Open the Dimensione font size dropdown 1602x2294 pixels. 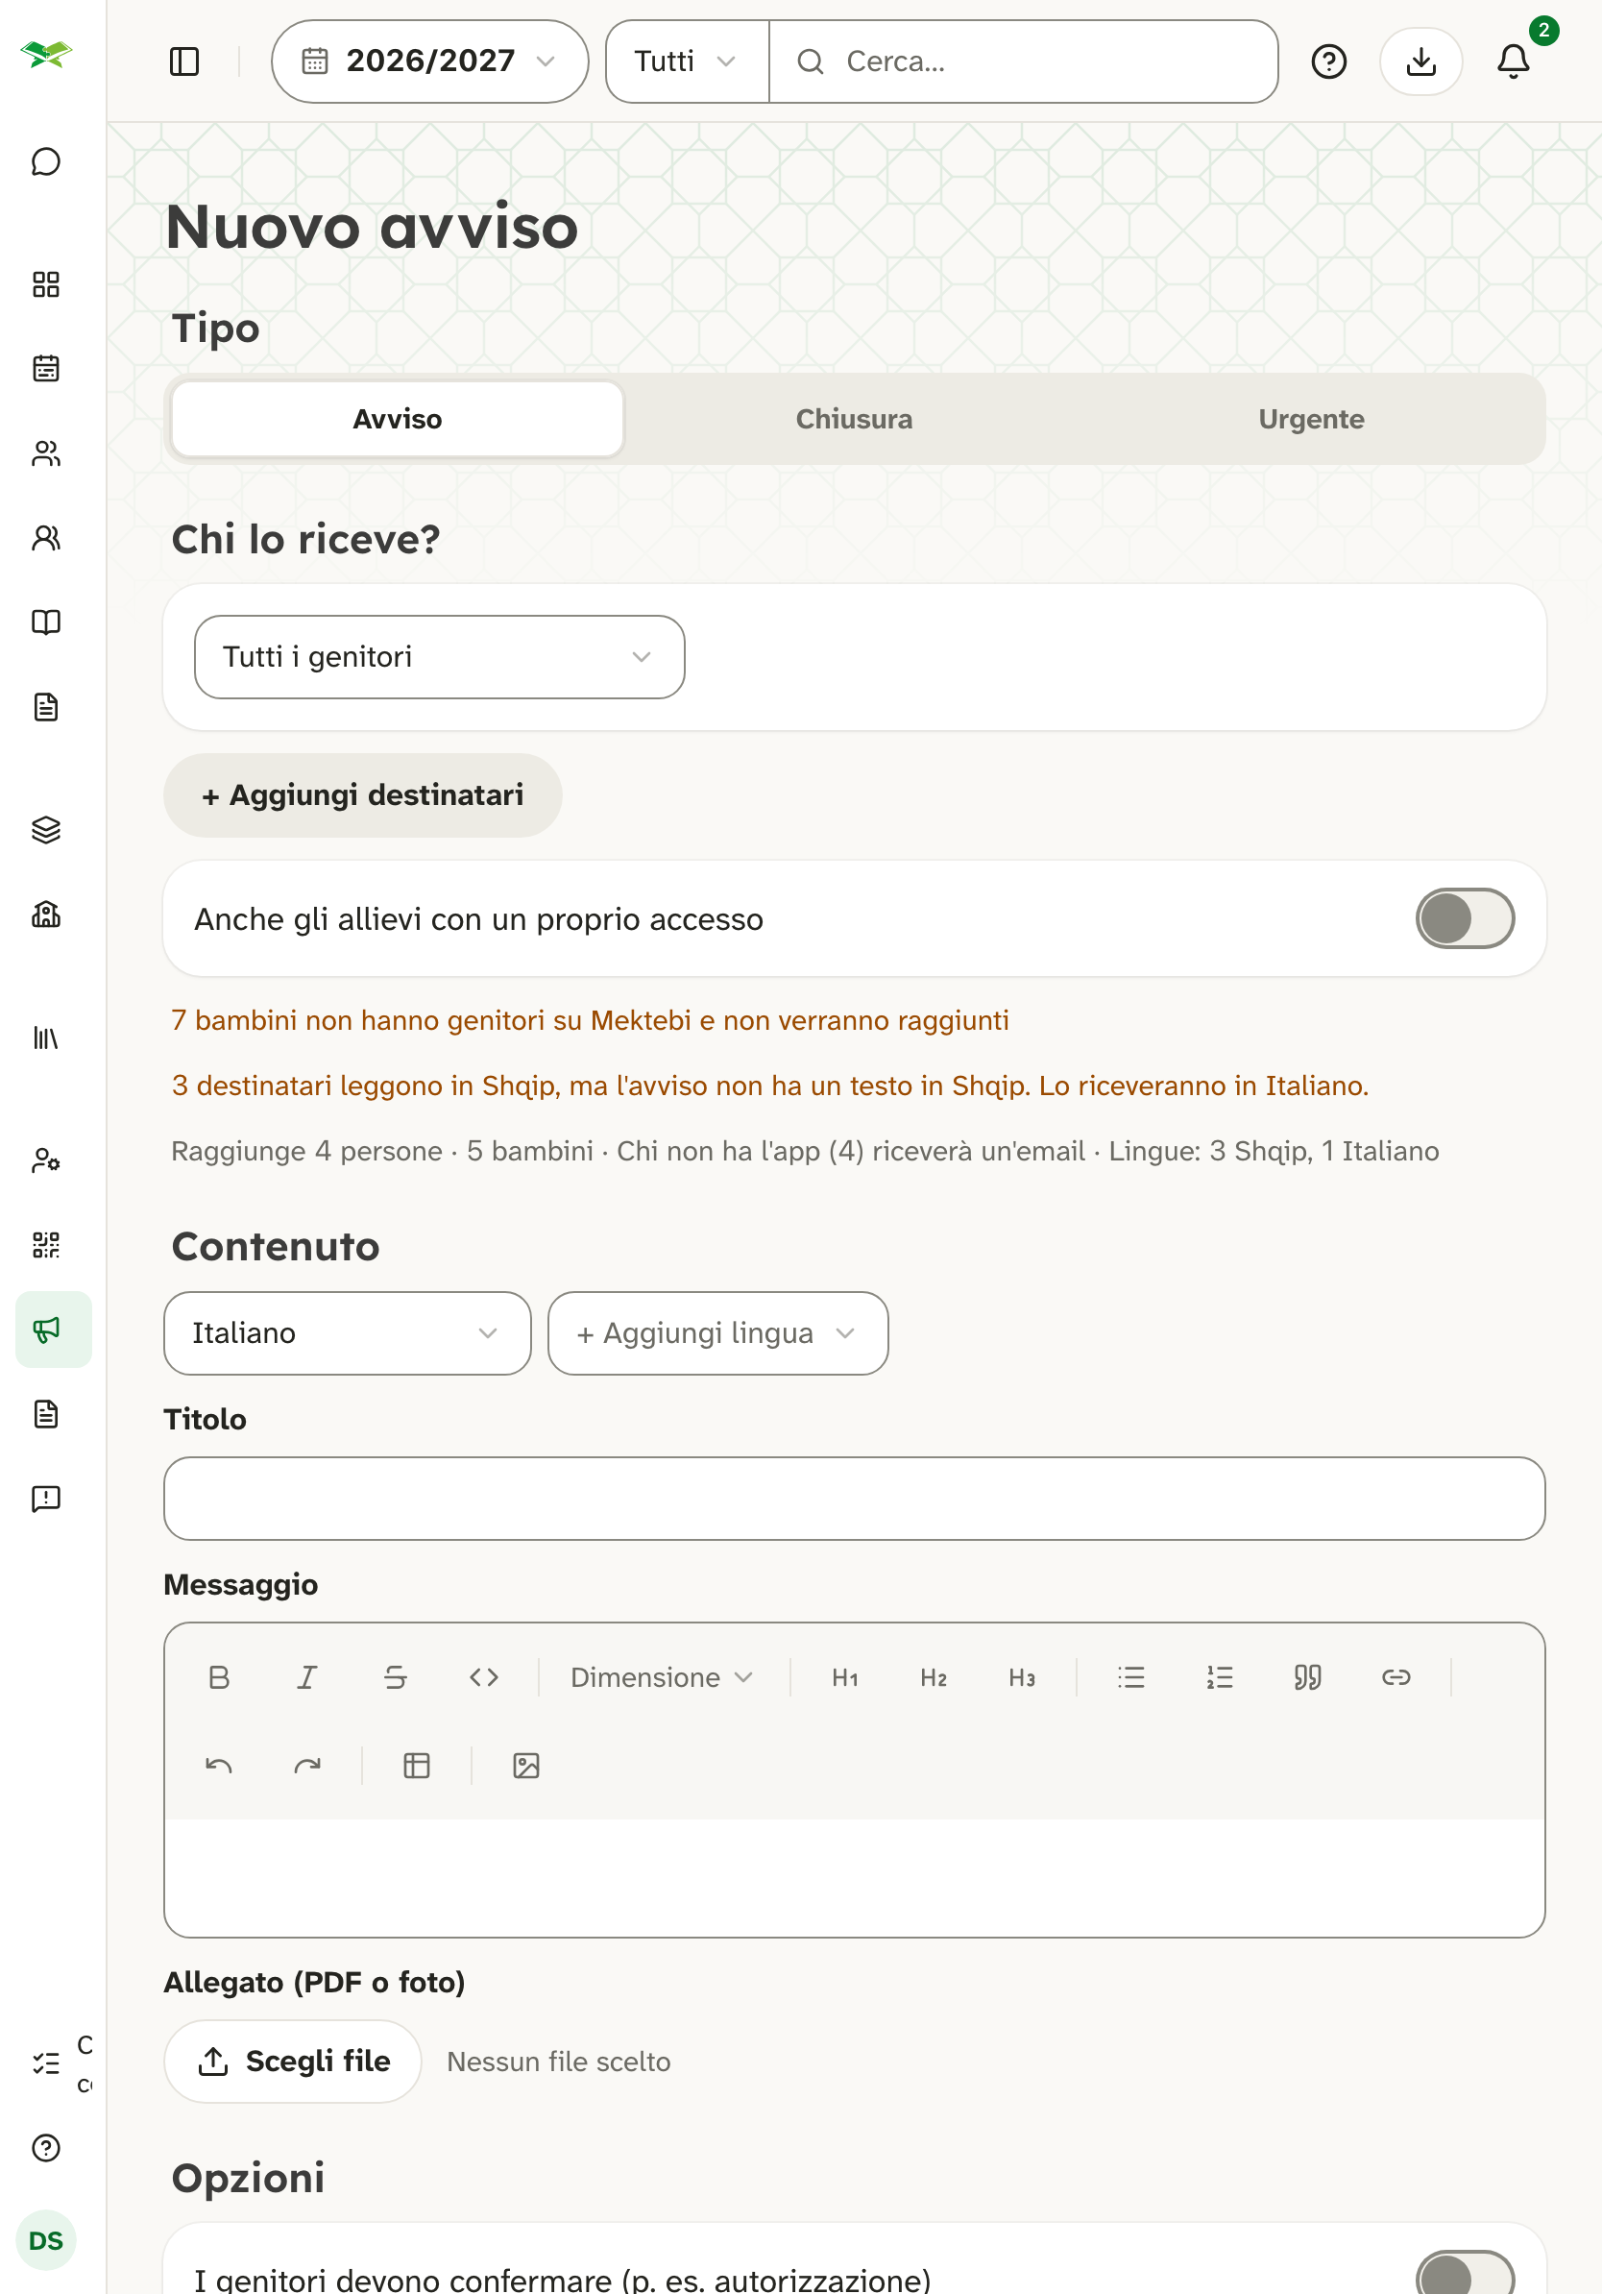[662, 1677]
